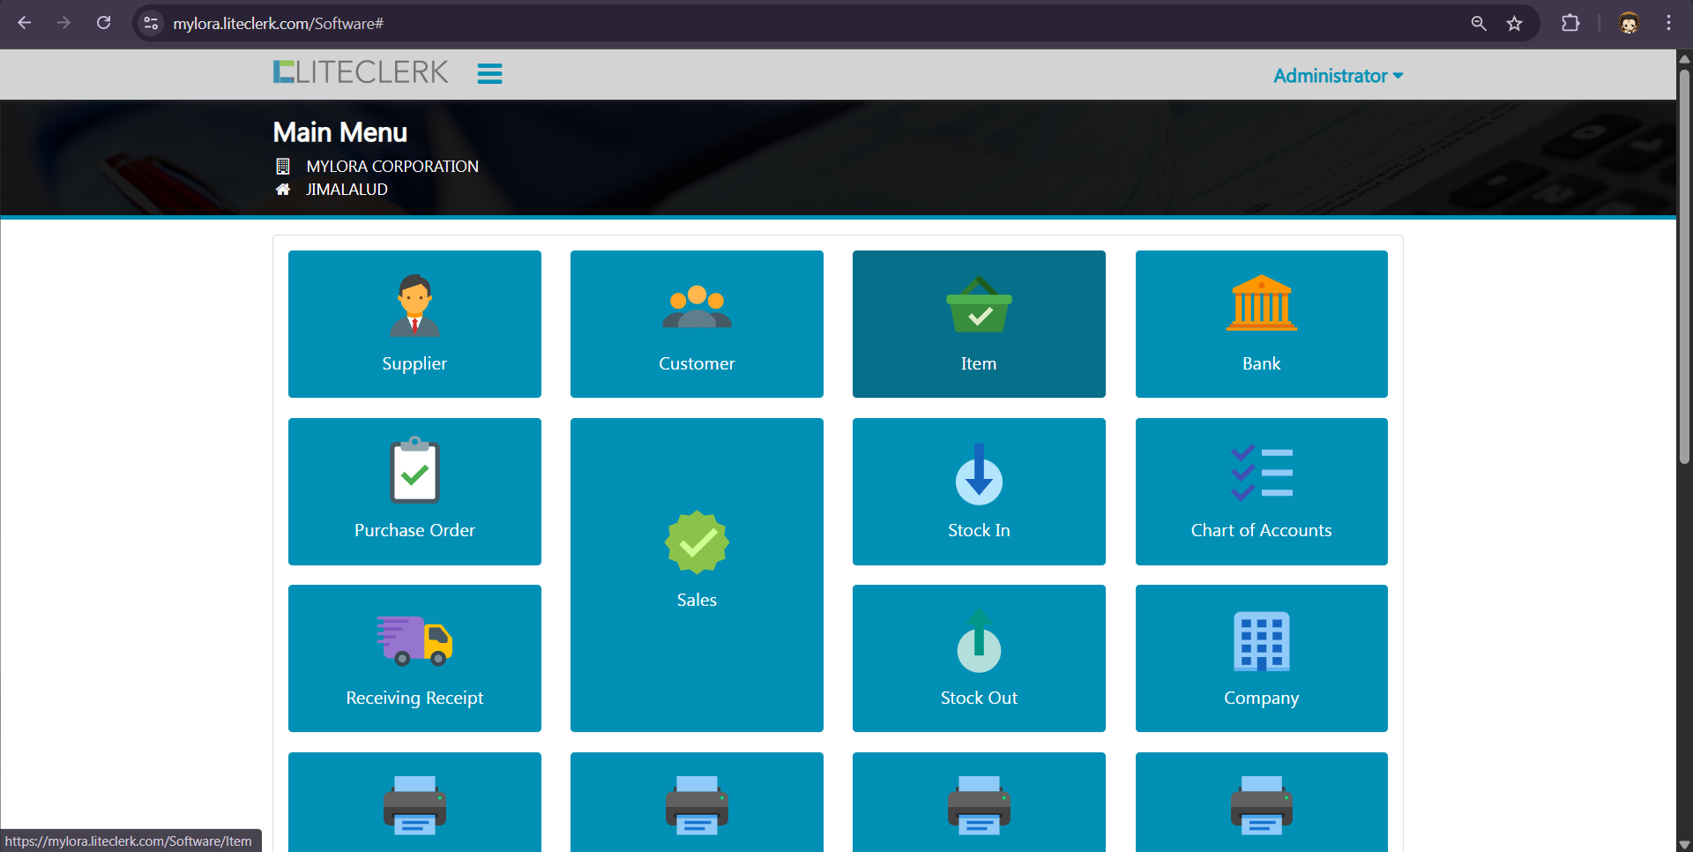Click the scrollbar down arrow
The height and width of the screenshot is (852, 1693).
click(1684, 844)
